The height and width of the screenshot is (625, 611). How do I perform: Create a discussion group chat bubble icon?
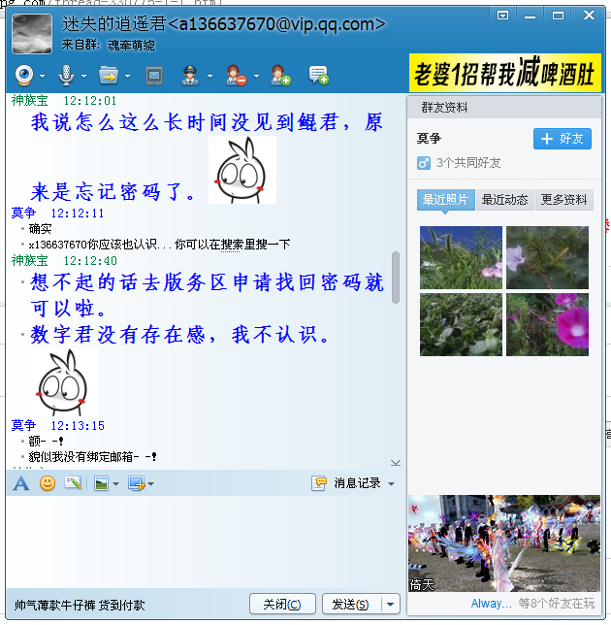click(x=319, y=76)
